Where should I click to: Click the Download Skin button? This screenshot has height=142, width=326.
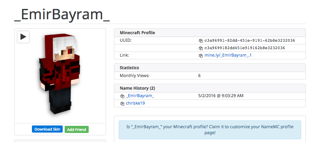[x=47, y=129]
